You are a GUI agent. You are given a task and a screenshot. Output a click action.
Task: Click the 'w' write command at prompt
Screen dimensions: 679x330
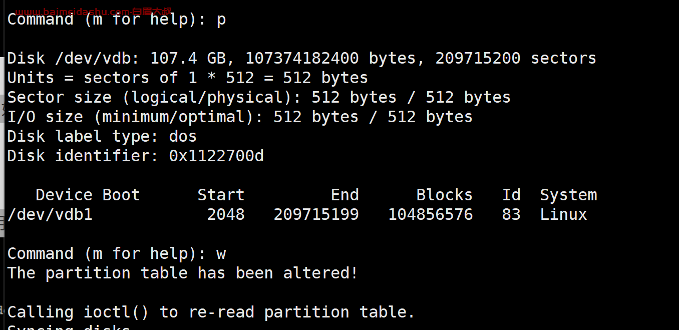221,254
